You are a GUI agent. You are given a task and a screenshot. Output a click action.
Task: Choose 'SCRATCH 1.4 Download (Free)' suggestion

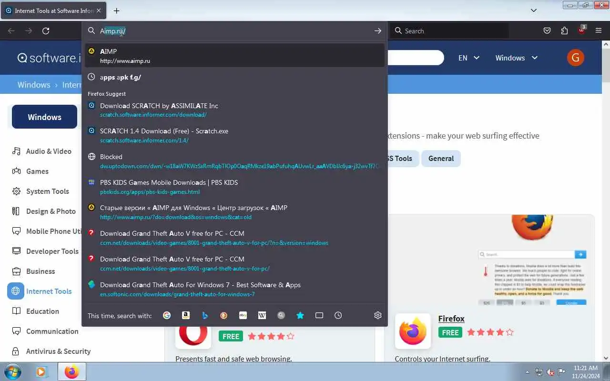[234, 135]
